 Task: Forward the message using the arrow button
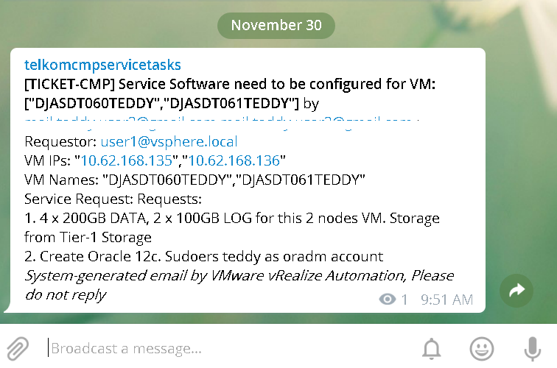click(516, 290)
